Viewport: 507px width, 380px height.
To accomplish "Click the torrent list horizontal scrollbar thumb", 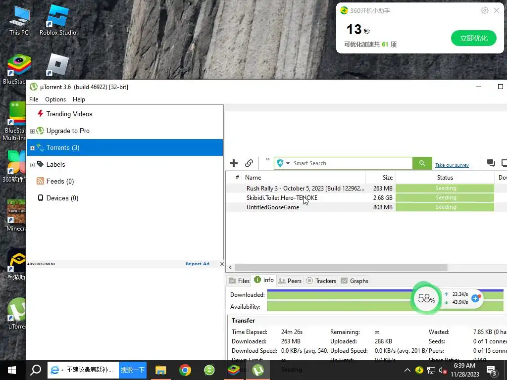I will (x=341, y=268).
